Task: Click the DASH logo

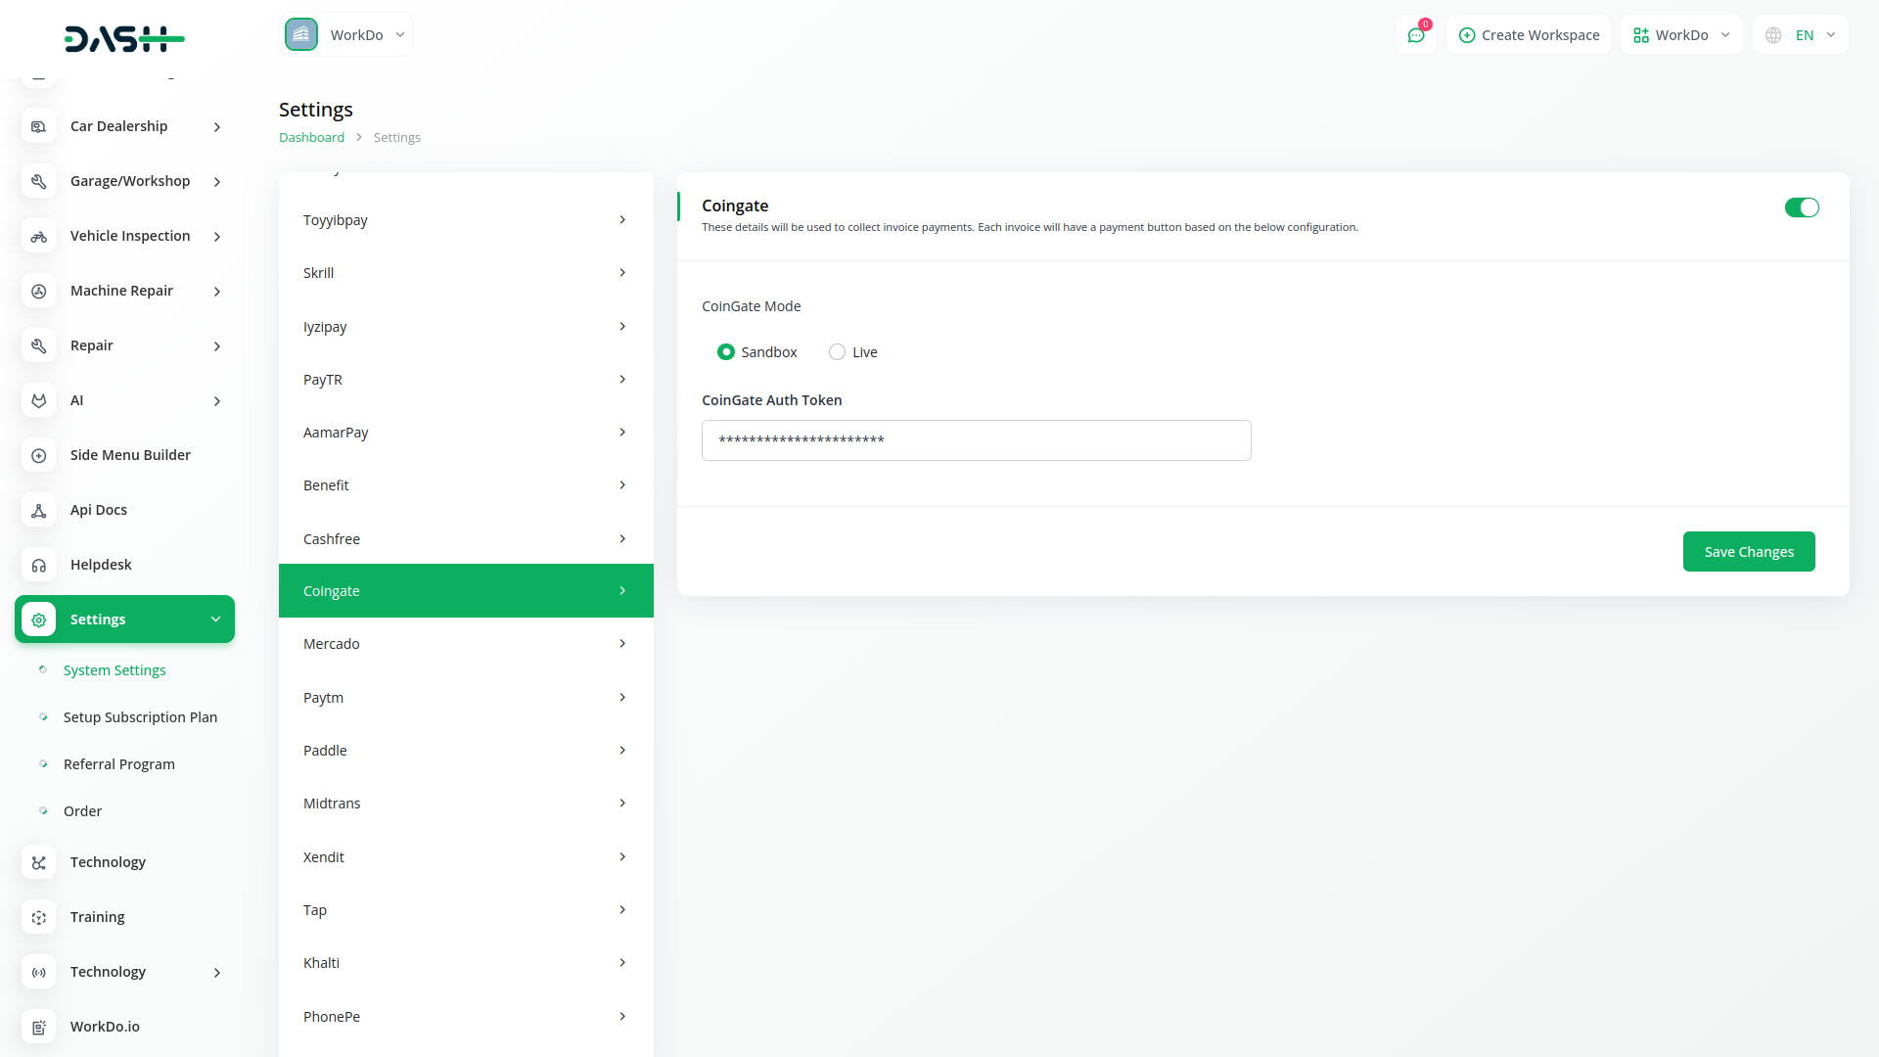Action: (x=124, y=39)
